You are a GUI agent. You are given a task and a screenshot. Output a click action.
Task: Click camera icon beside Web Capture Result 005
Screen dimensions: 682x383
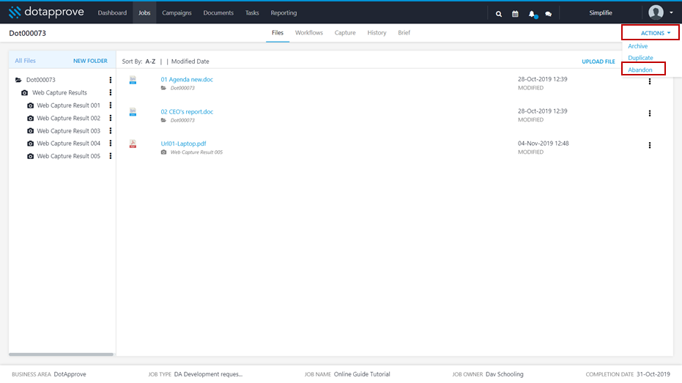pos(31,156)
